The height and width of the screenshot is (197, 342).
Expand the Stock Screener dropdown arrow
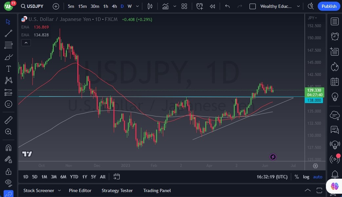click(59, 190)
